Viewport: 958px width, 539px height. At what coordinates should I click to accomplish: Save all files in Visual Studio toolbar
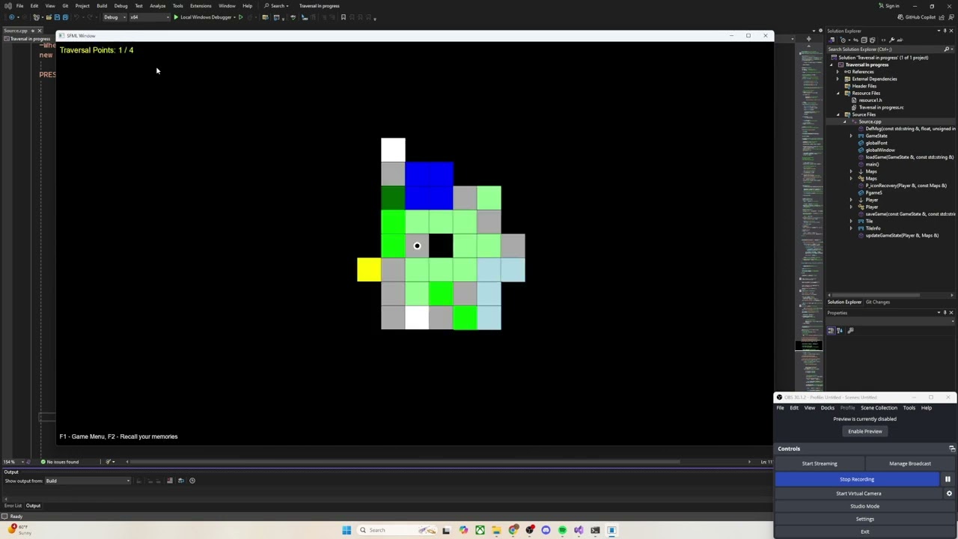65,17
